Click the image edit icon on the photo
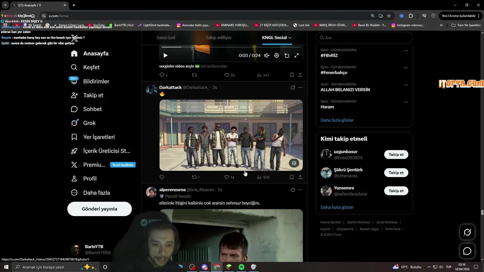The height and width of the screenshot is (272, 484). (x=294, y=163)
